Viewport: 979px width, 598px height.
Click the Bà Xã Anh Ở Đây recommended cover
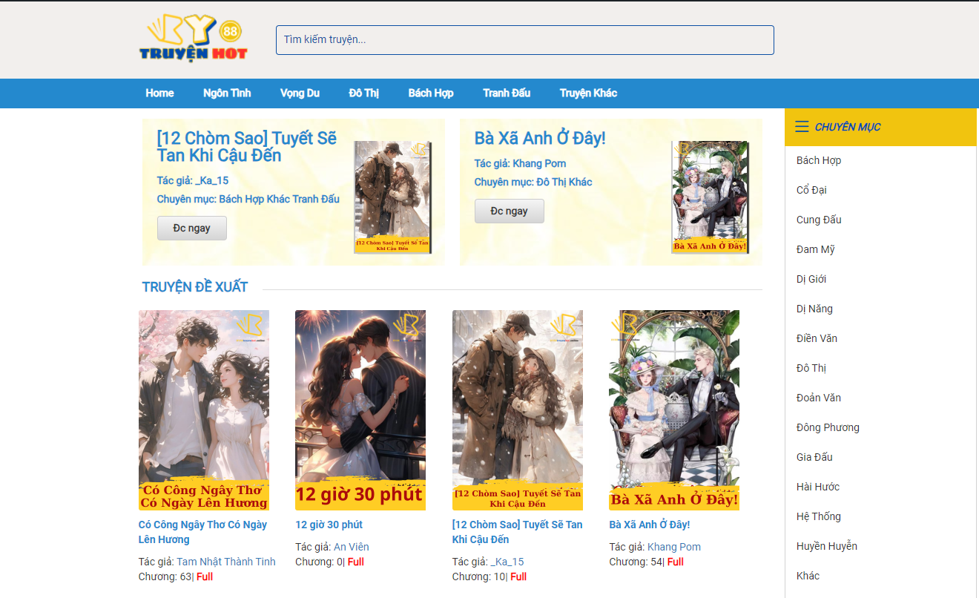(674, 410)
